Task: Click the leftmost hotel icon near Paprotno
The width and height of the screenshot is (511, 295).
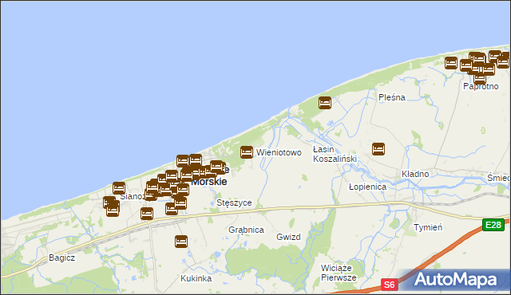Action: 451,63
